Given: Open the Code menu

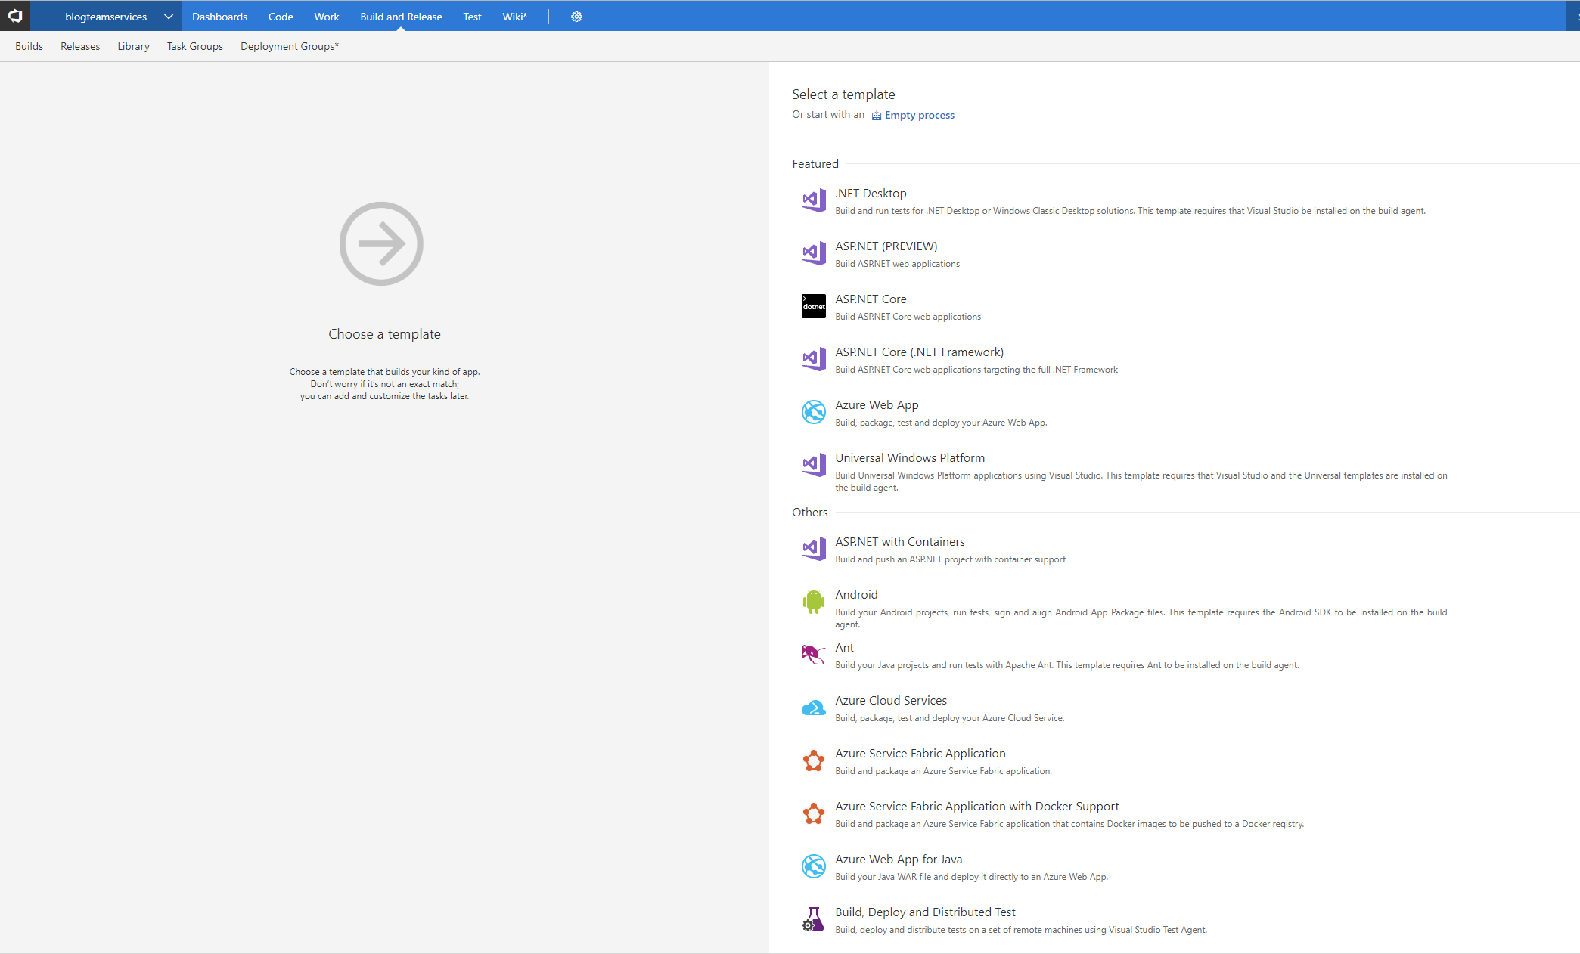Looking at the screenshot, I should point(281,17).
